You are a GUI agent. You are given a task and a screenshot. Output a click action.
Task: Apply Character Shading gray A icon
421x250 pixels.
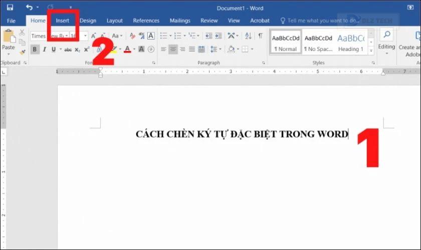pyautogui.click(x=141, y=49)
